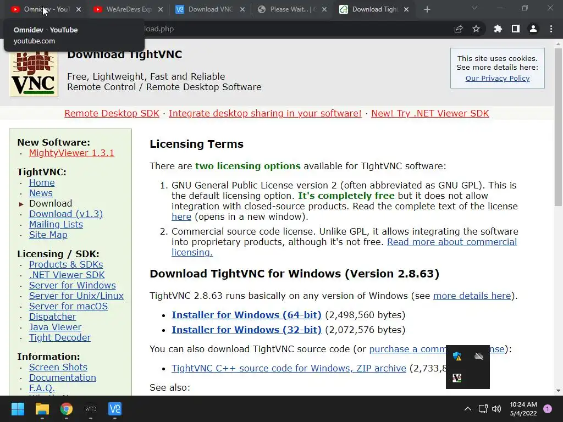Download Installer for Windows (64-bit)
The image size is (563, 422).
tap(246, 315)
